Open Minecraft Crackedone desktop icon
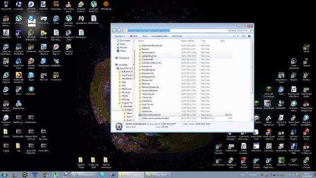Image resolution: width=316 pixels, height=178 pixels. tap(269, 92)
